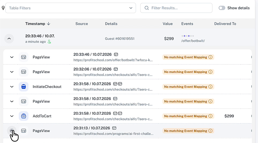Screen dimensions: 258x143
Task: Click the card icon next to 20:33:46 / 10.07.2026
Action: [x=116, y=54]
